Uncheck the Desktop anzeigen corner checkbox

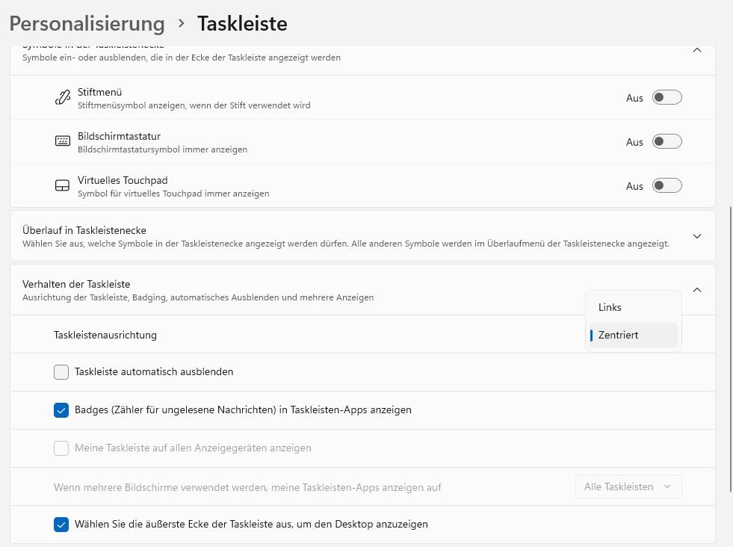click(x=61, y=524)
